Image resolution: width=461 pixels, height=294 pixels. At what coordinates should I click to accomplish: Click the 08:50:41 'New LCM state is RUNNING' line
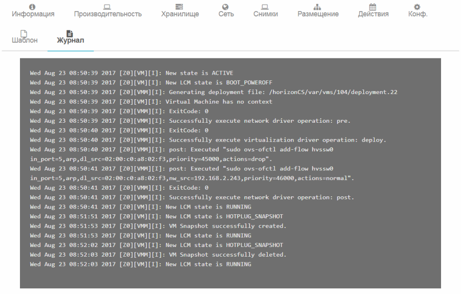140,207
